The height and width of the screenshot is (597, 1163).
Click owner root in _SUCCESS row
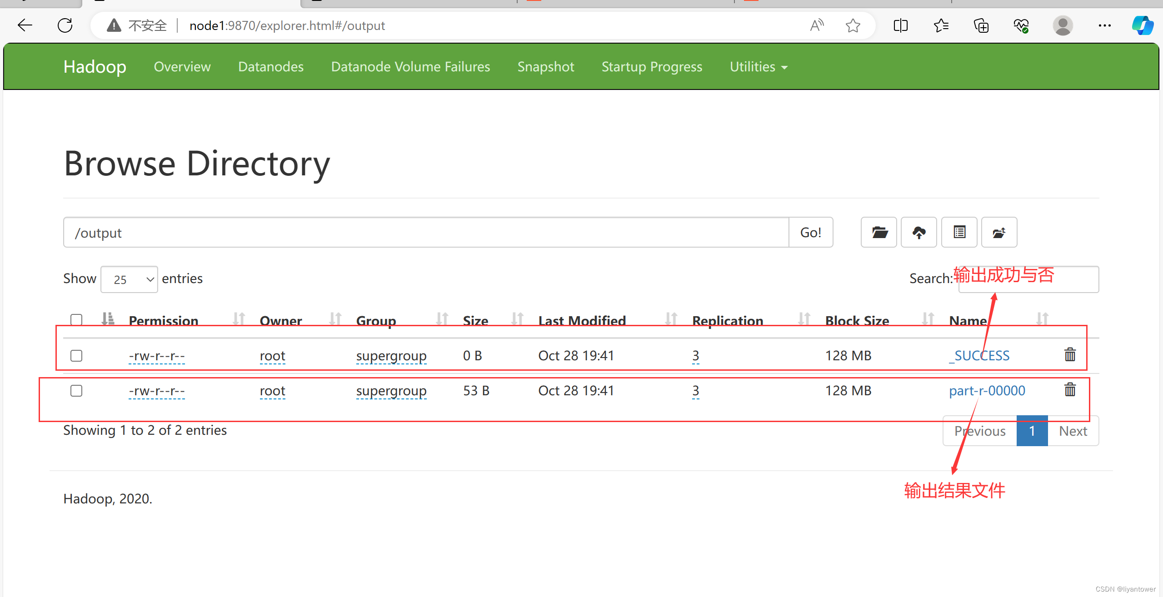272,355
